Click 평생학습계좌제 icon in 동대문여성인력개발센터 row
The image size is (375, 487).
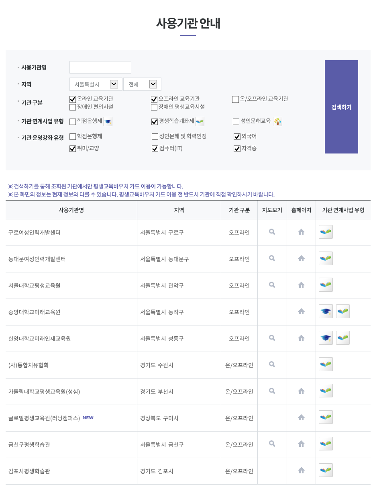[x=326, y=258]
